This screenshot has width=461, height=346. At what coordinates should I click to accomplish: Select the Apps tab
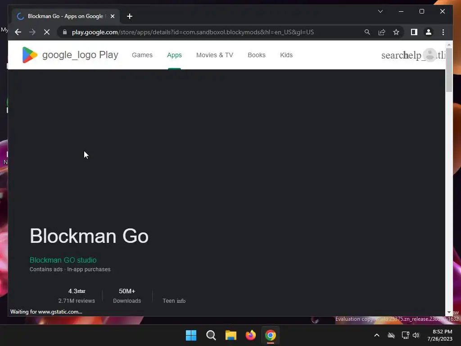click(174, 55)
